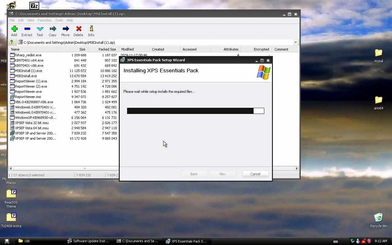Sort by the Name column header
Image resolution: width=392 pixels, height=245 pixels.
33,49
